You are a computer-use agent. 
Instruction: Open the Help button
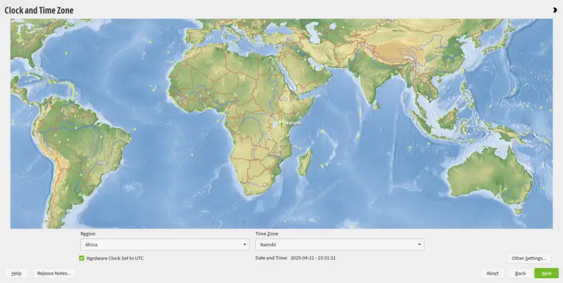coord(16,273)
